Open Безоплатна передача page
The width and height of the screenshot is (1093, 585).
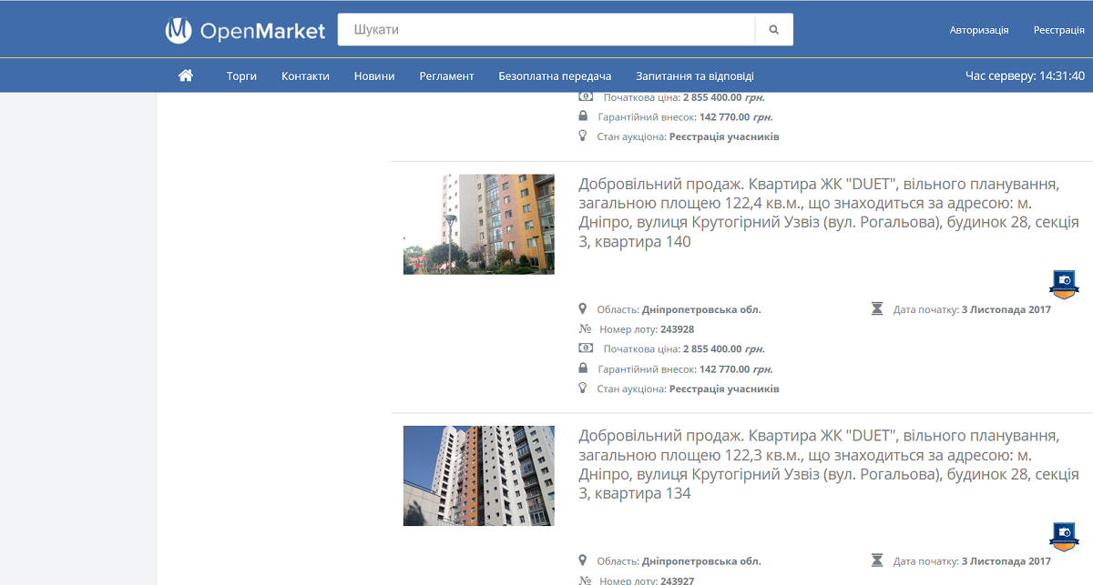point(556,76)
